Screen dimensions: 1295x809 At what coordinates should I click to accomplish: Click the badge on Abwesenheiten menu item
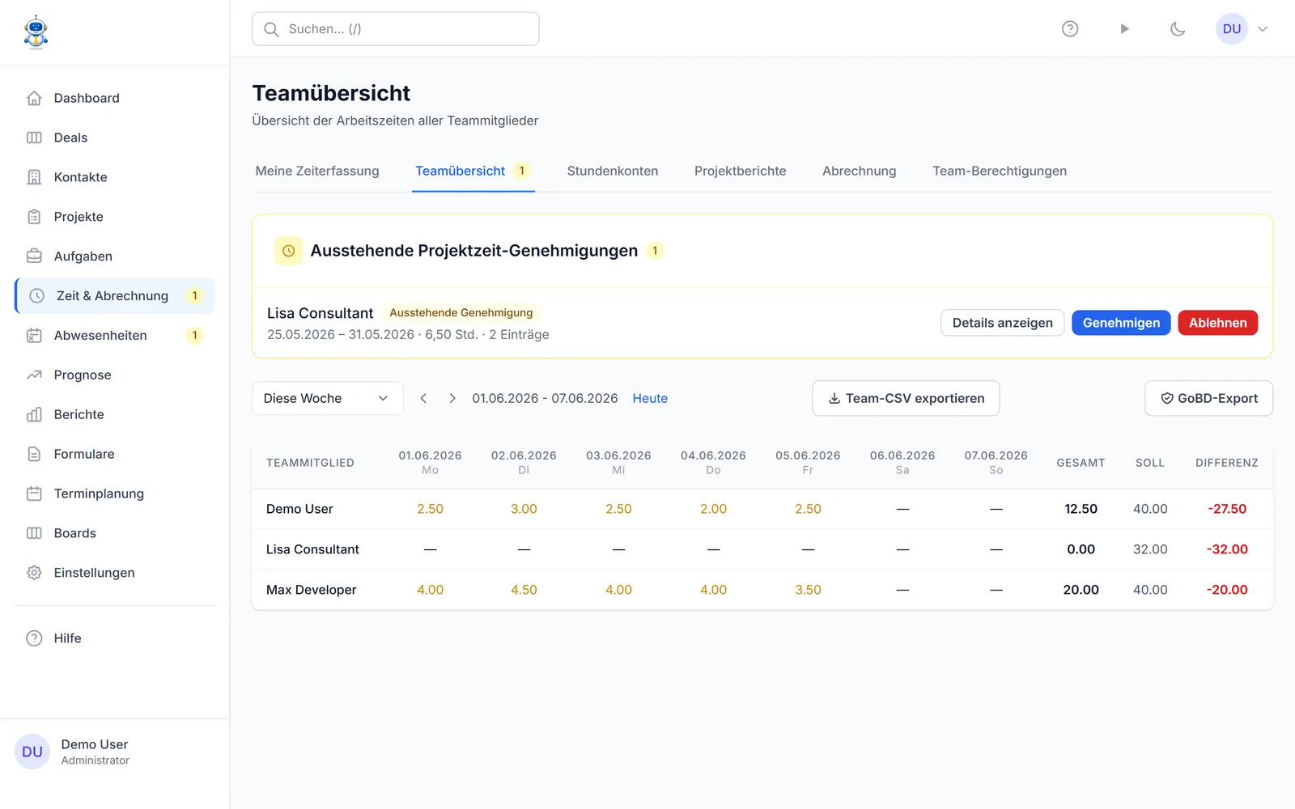point(194,336)
